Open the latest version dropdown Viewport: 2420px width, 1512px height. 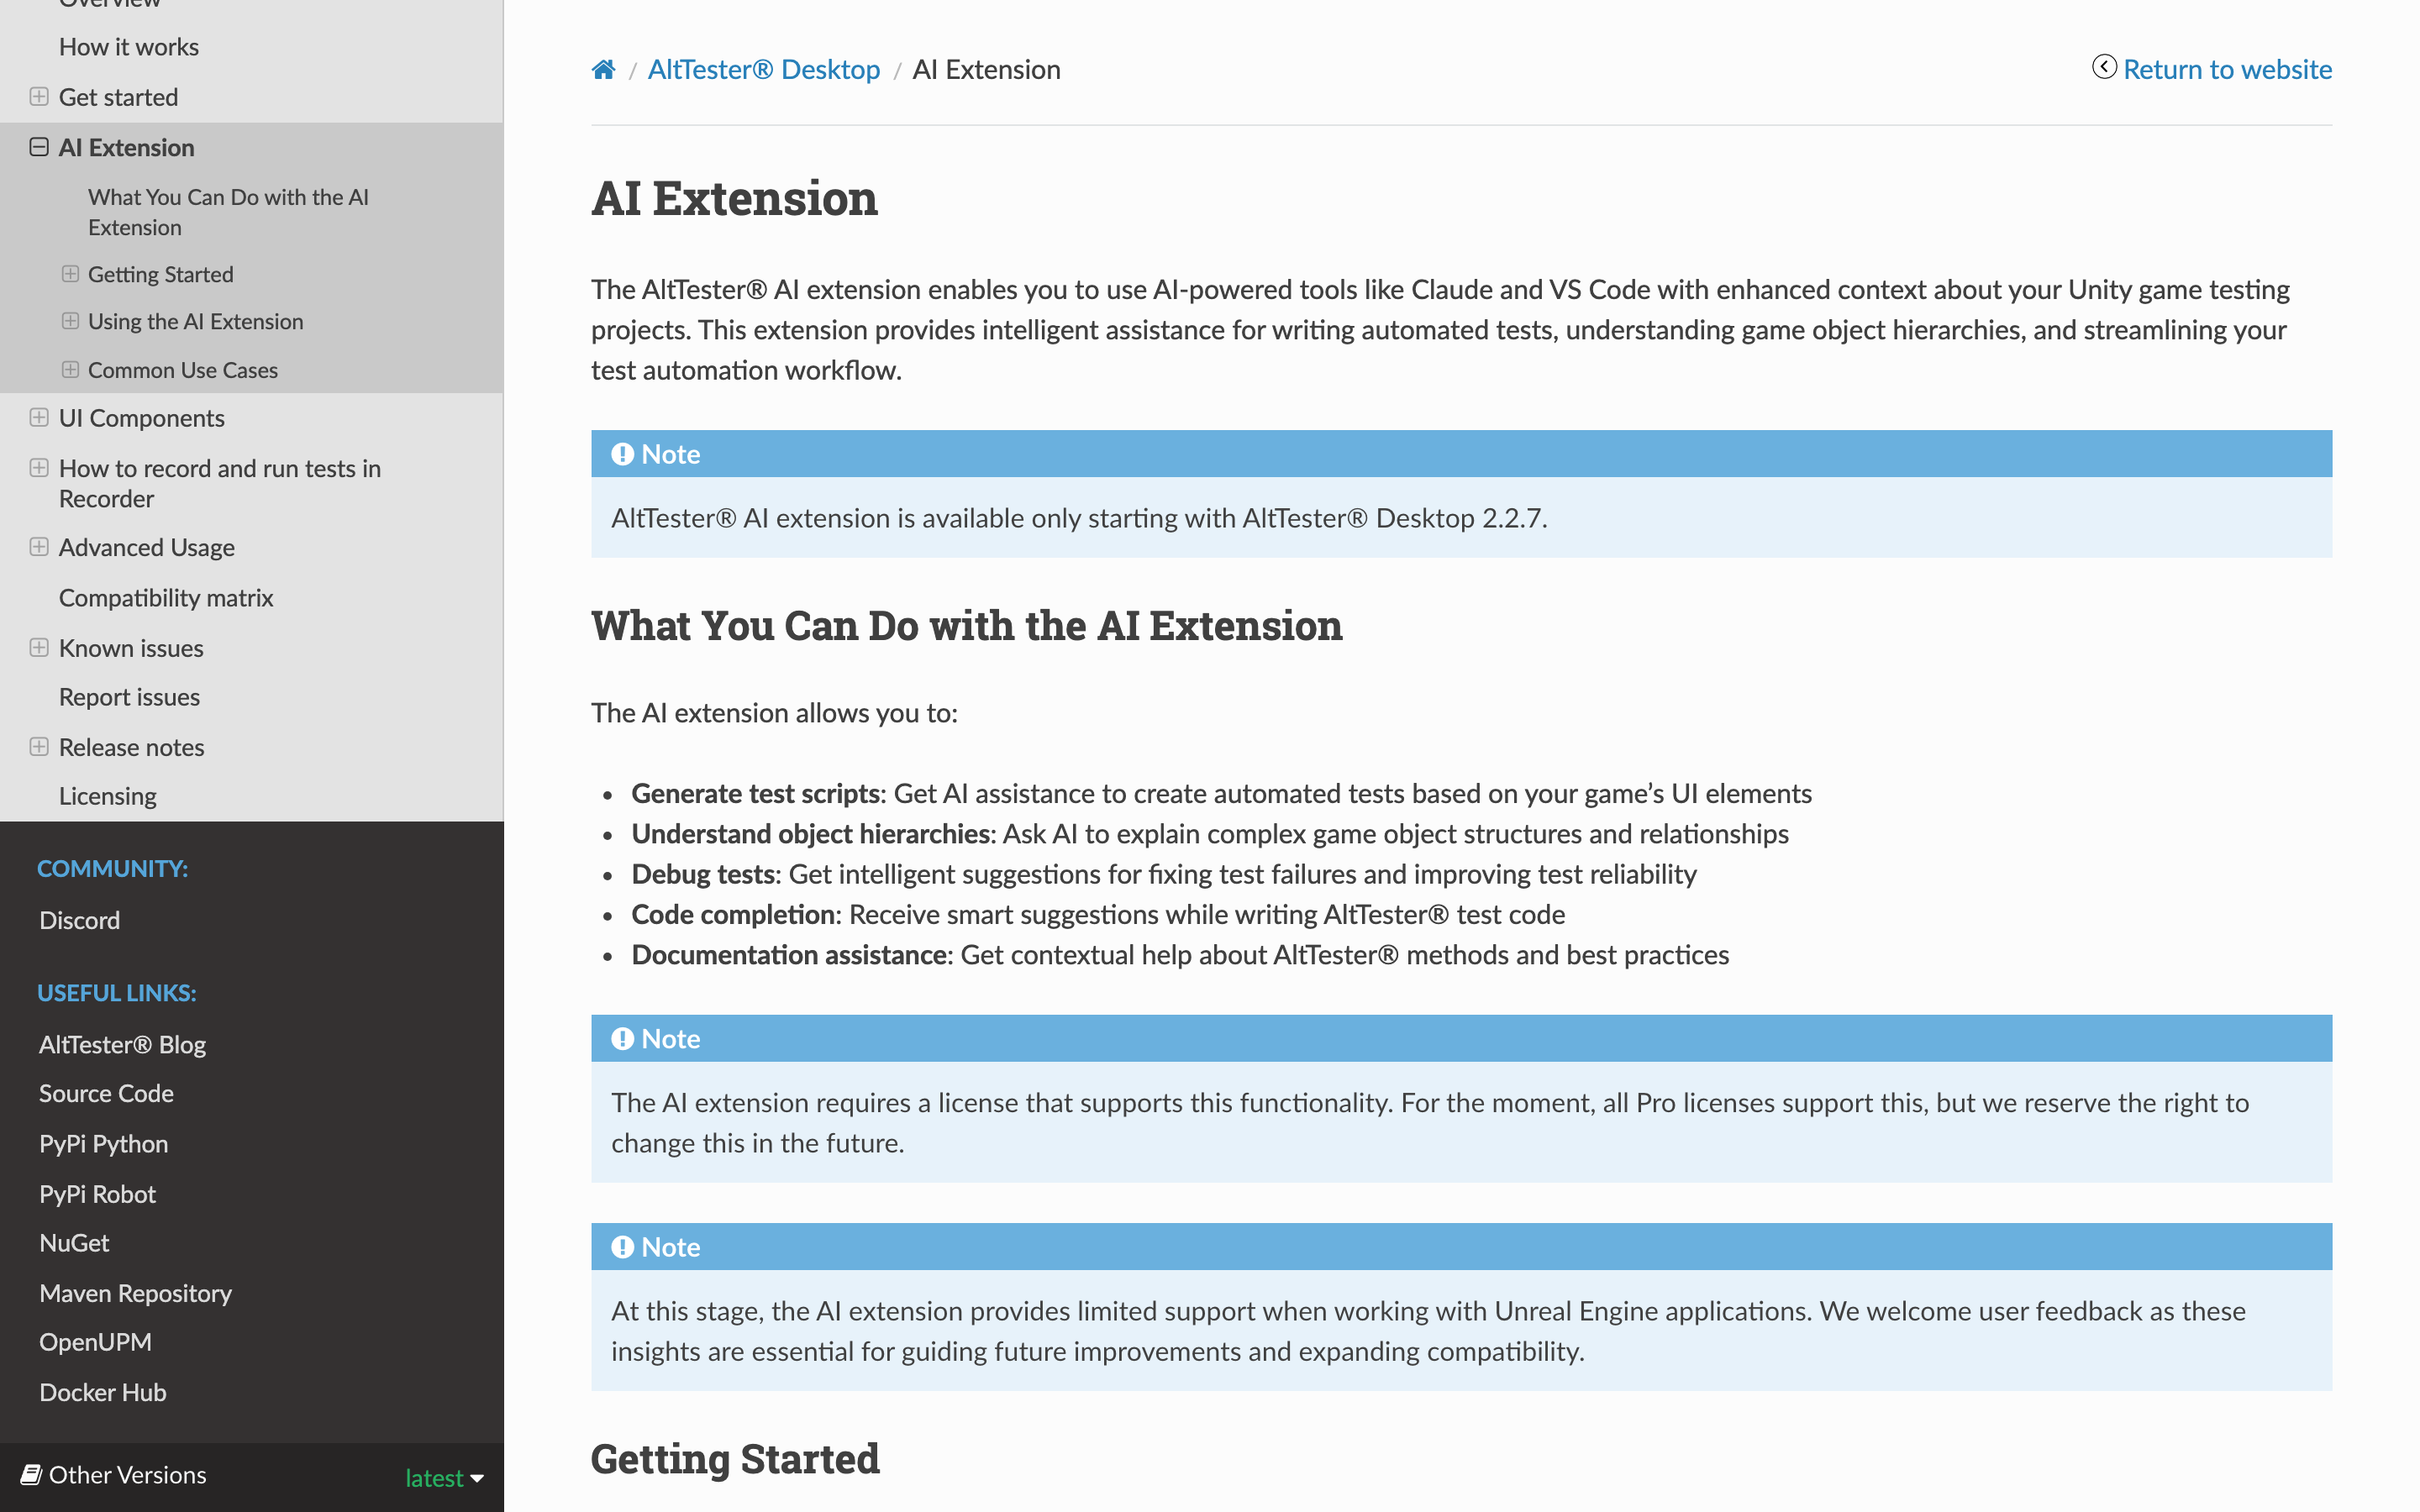444,1478
